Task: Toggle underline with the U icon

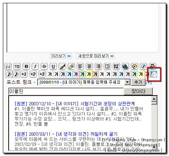Action: pos(53,67)
